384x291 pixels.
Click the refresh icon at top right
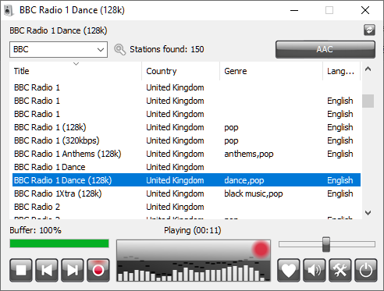tap(369, 30)
